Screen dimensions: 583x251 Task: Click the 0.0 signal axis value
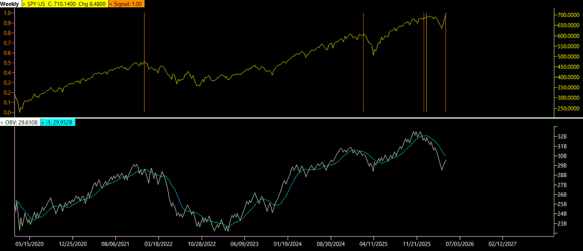pos(7,112)
